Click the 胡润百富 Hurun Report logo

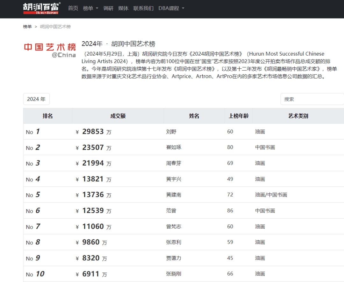coord(41,8)
